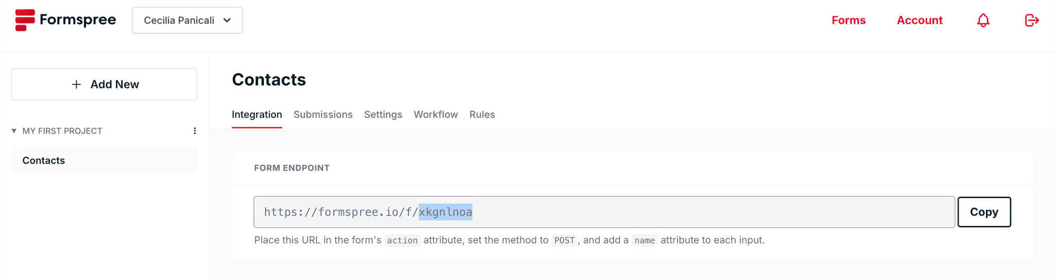Viewport: 1056px width, 280px height.
Task: Copy the form endpoint URL
Action: coord(984,212)
